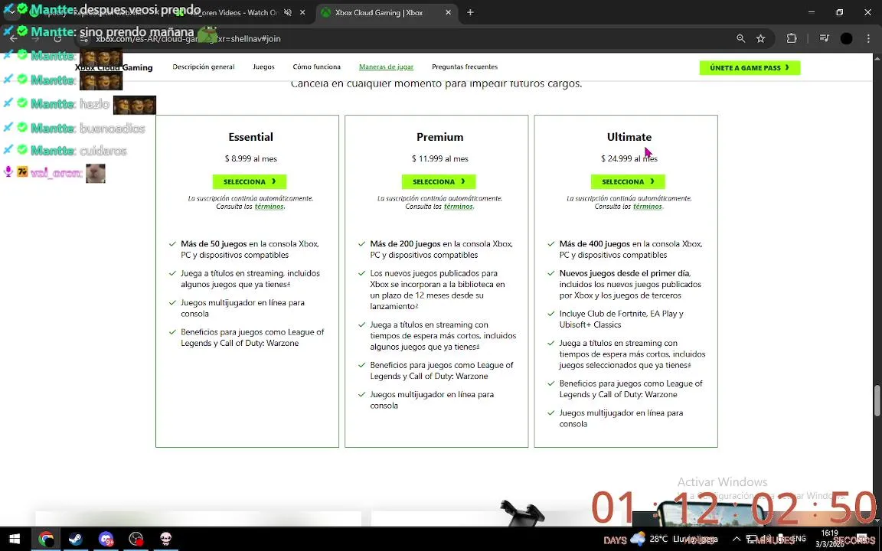
Task: Open Preguntas frecuentes nav item
Action: tap(465, 67)
